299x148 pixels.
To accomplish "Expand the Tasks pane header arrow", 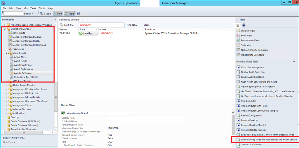I will (237, 20).
